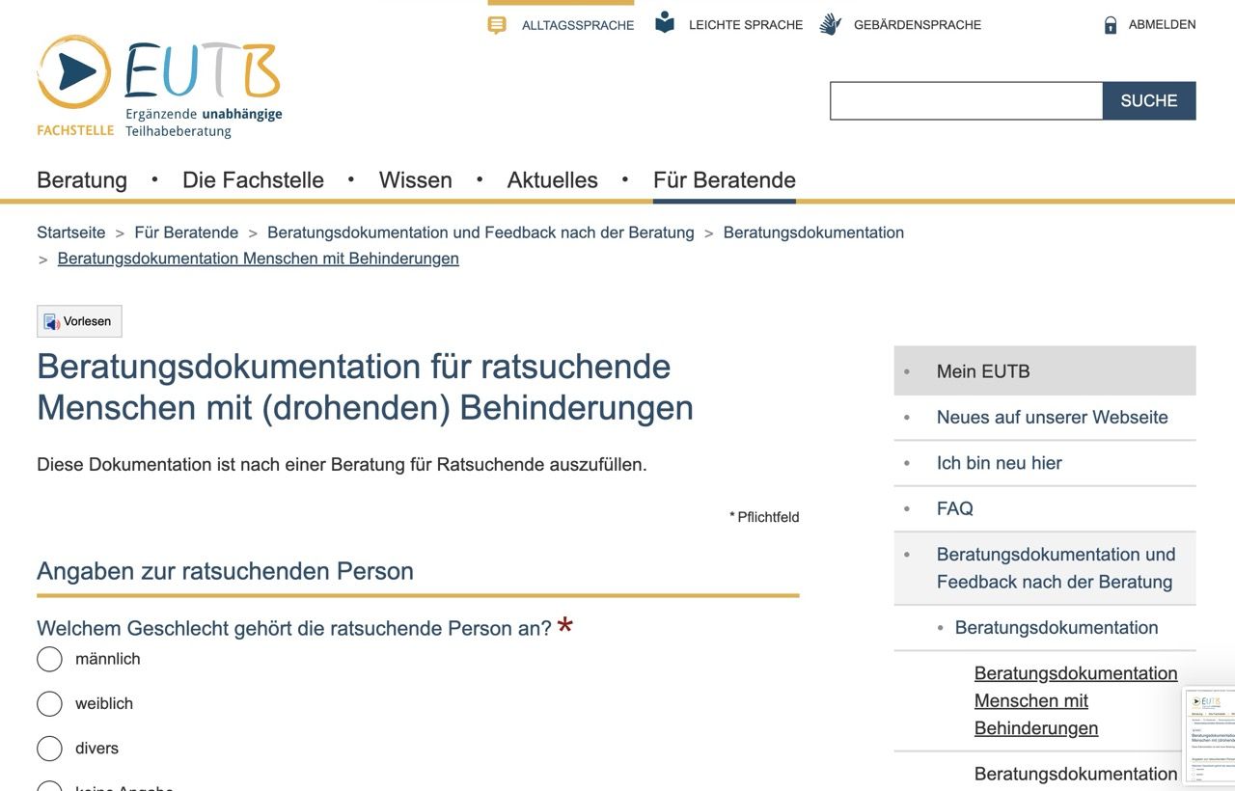Go to Startseite in the breadcrumb
The width and height of the screenshot is (1235, 791).
tap(71, 232)
